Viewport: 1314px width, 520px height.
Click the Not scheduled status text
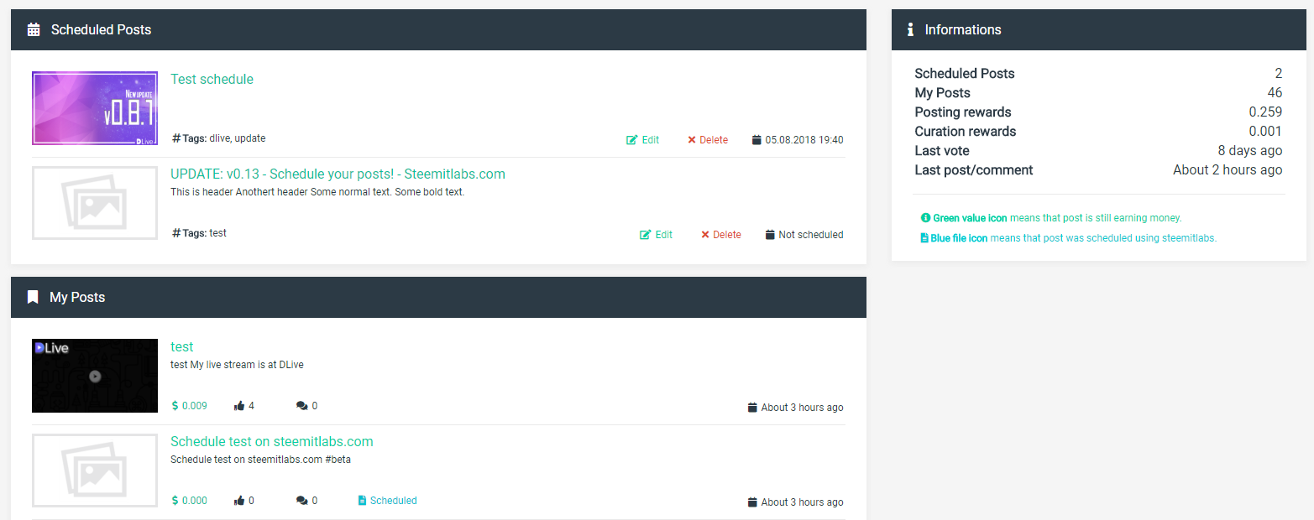click(x=811, y=235)
